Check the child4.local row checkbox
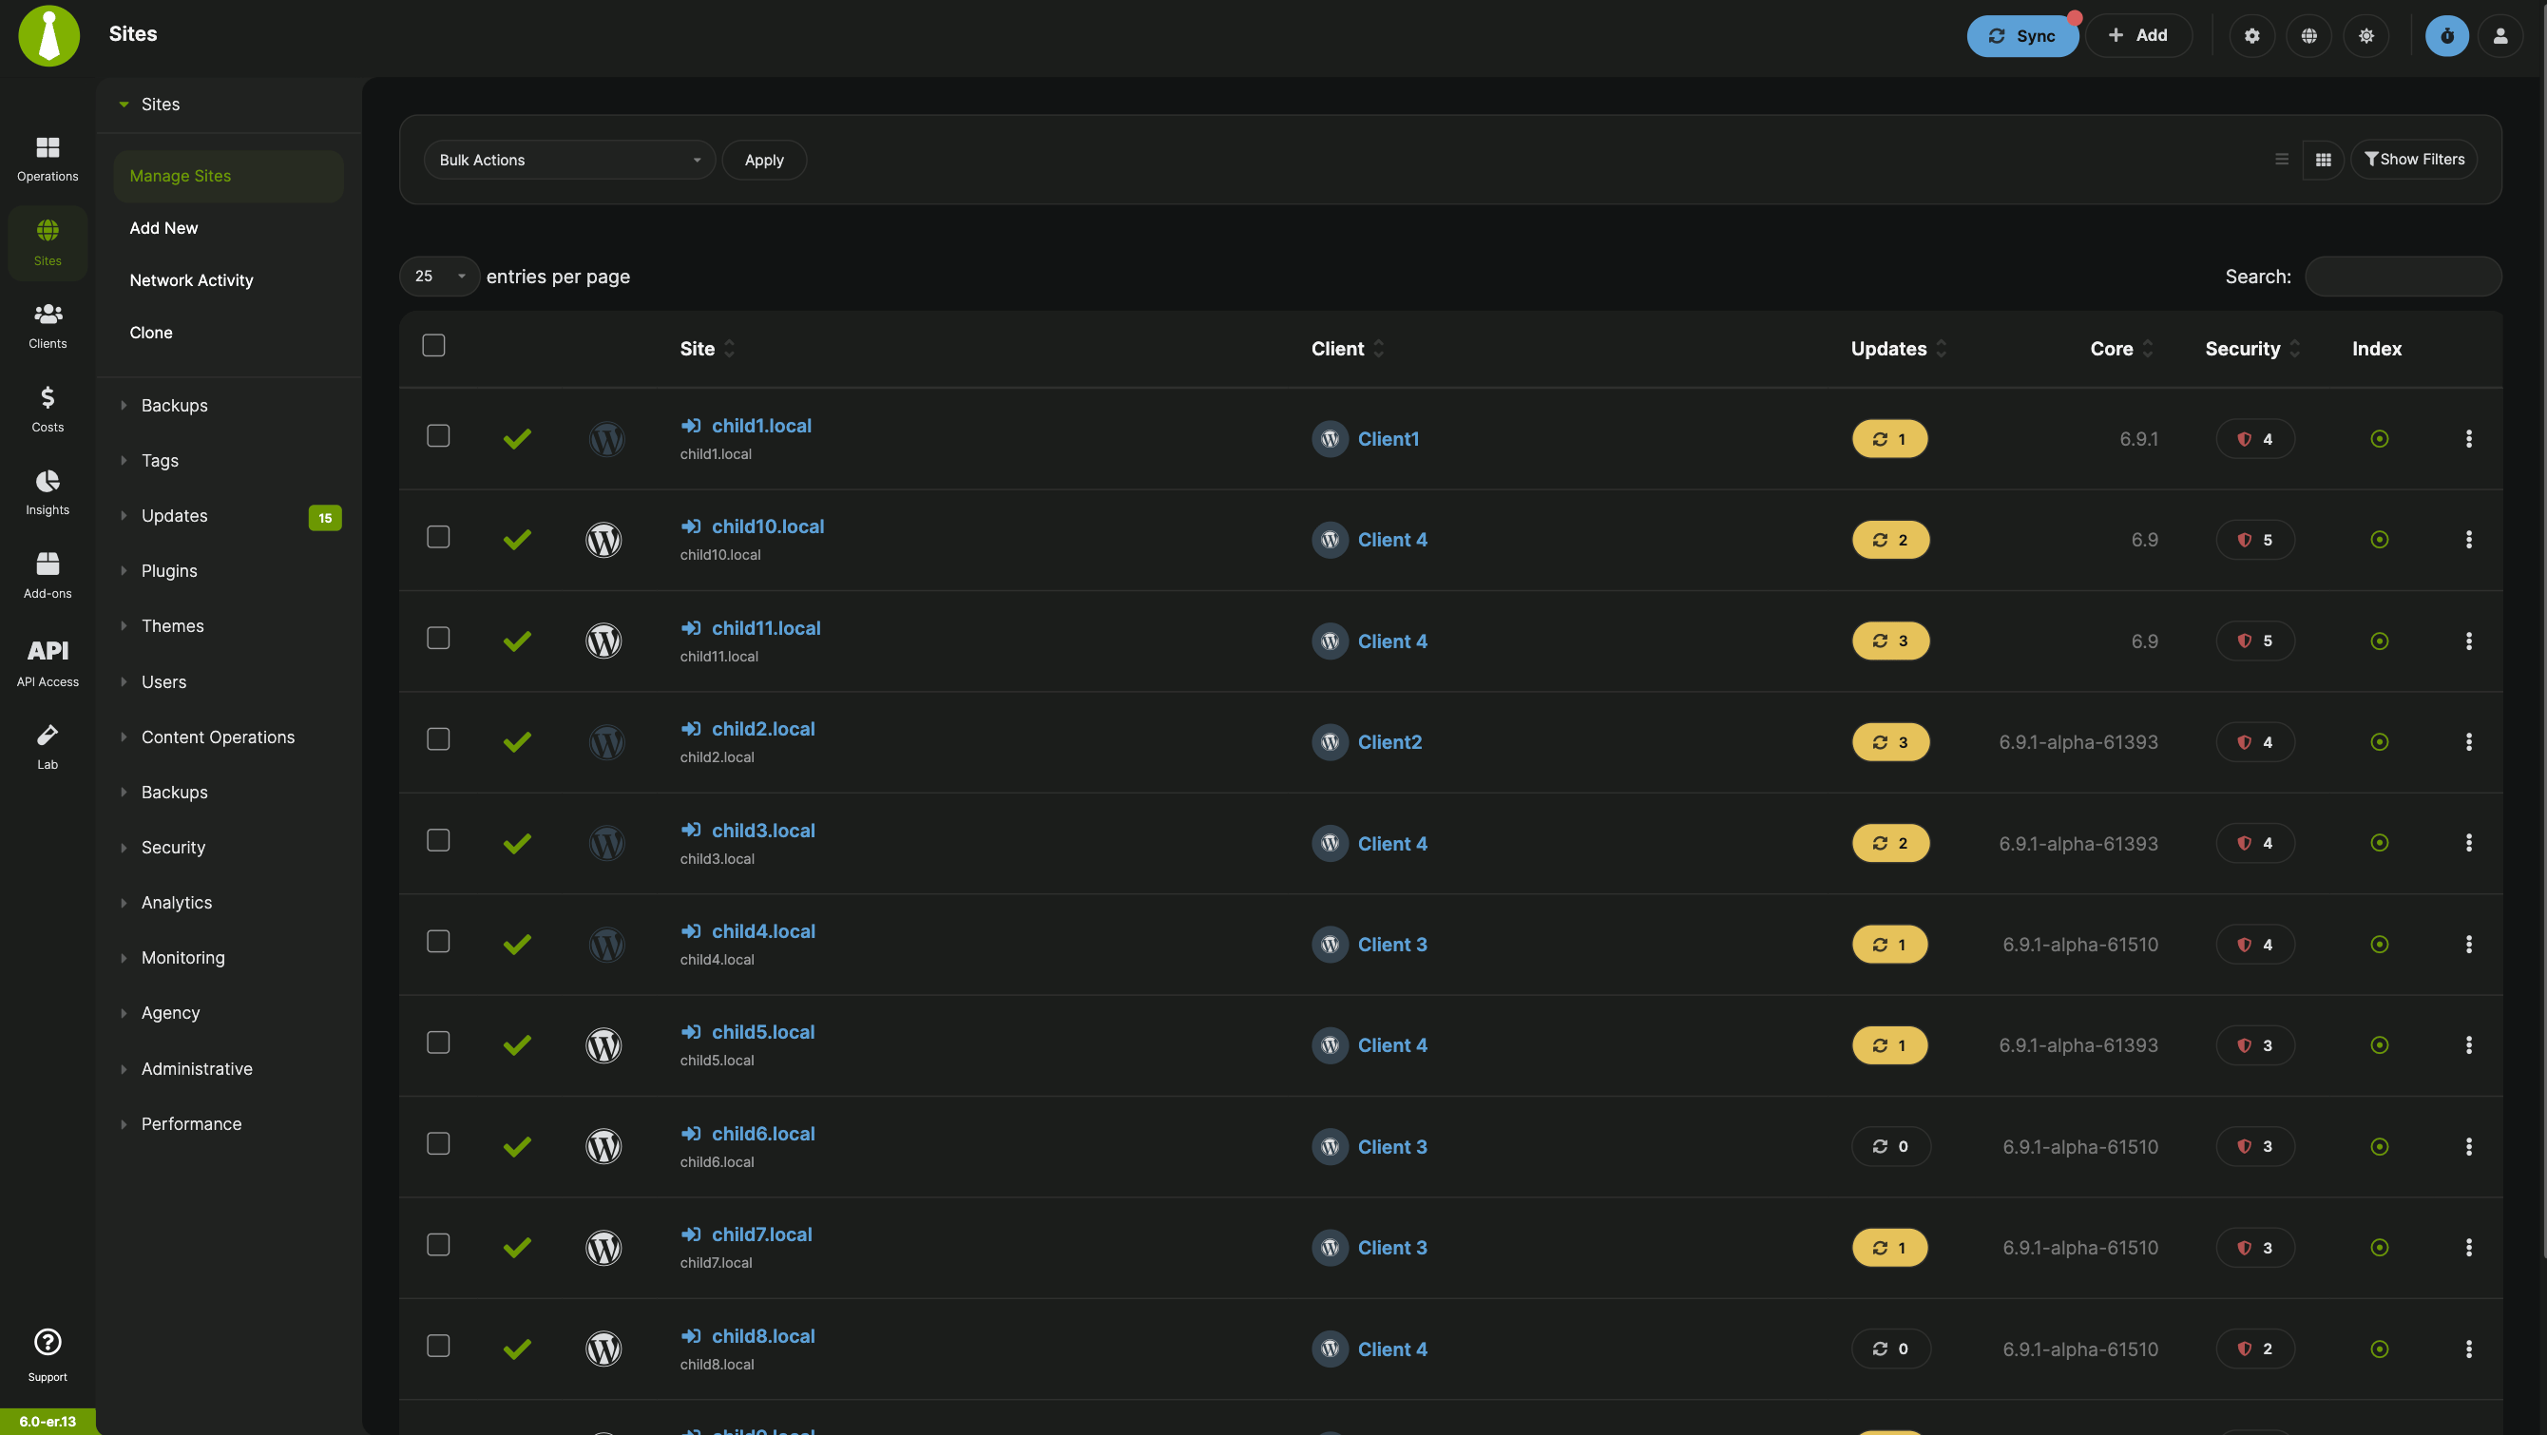Viewport: 2547px width, 1435px height. (438, 942)
